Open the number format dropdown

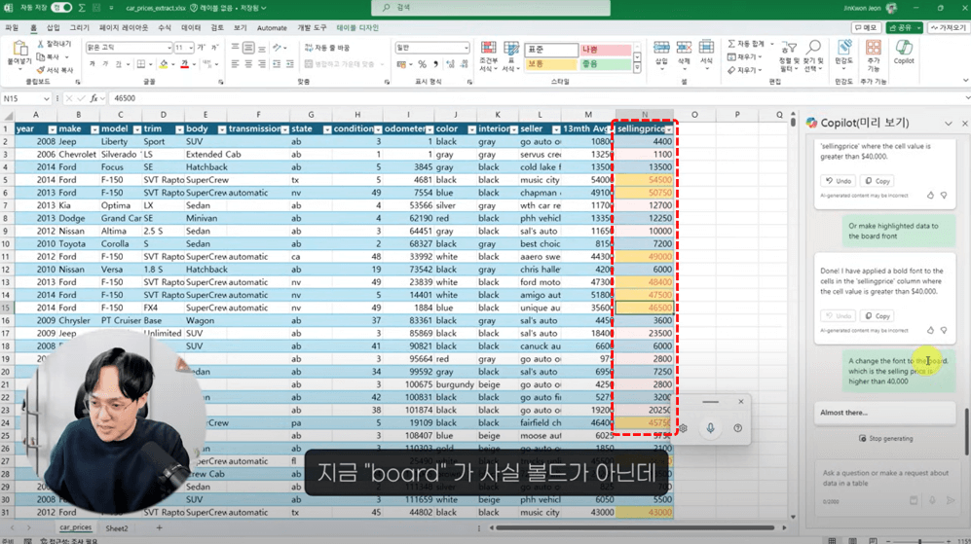click(x=466, y=48)
